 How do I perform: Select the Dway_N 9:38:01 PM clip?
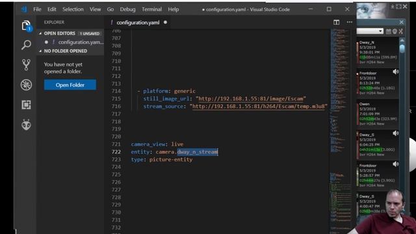click(378, 52)
